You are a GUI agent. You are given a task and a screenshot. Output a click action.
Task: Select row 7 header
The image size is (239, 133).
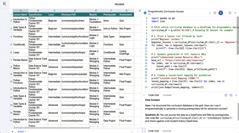[11, 60]
